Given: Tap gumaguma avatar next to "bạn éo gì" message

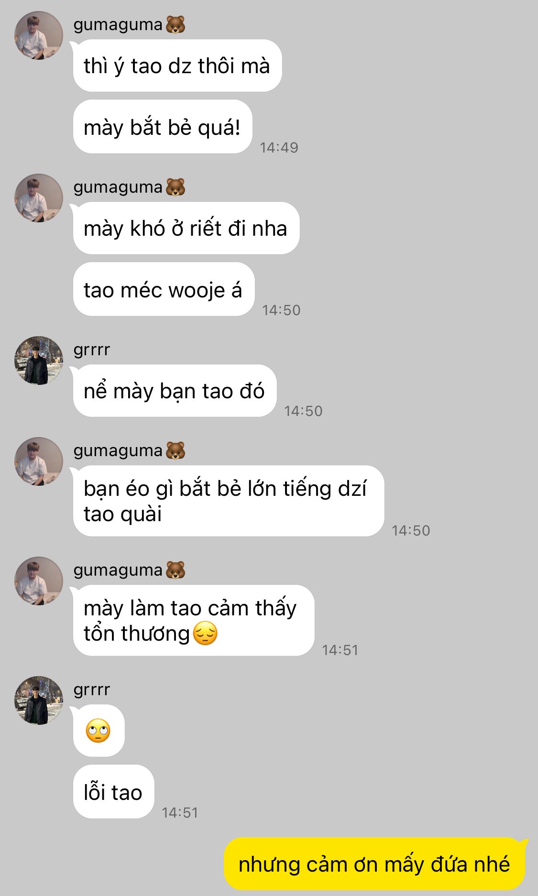Looking at the screenshot, I should tap(39, 461).
